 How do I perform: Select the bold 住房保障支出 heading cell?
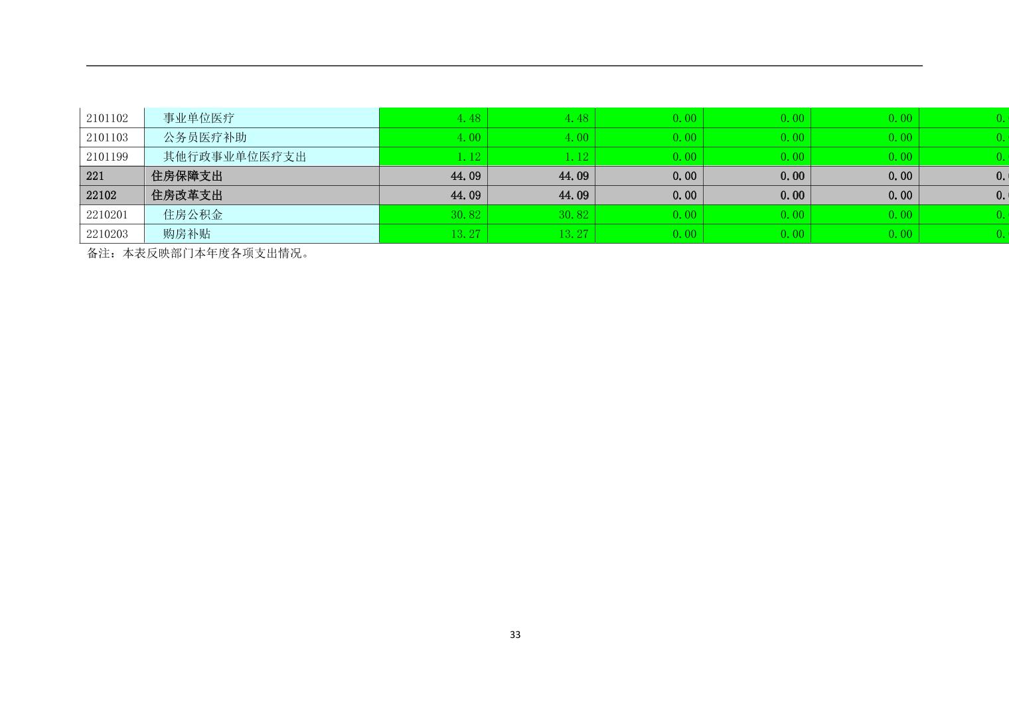pos(187,176)
